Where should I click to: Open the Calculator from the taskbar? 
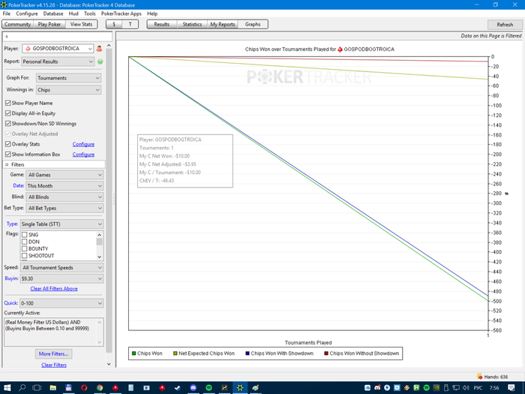click(131, 388)
